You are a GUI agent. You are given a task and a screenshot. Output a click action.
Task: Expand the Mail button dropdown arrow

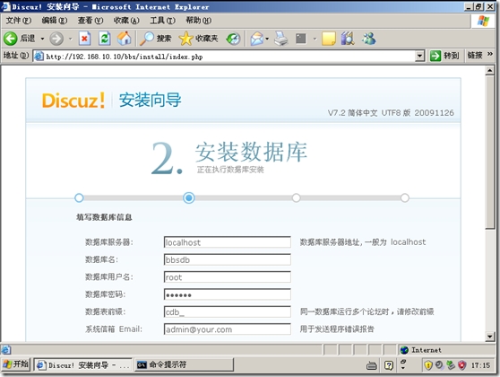point(267,39)
